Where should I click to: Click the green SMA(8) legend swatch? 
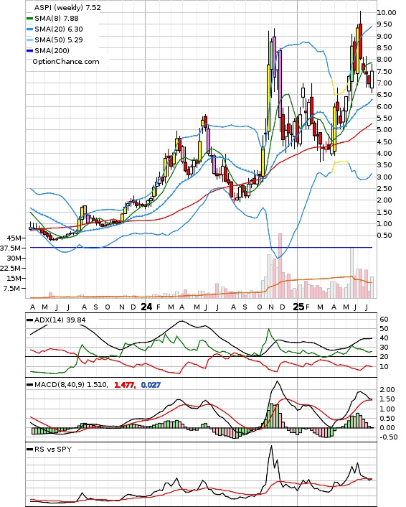pos(29,19)
